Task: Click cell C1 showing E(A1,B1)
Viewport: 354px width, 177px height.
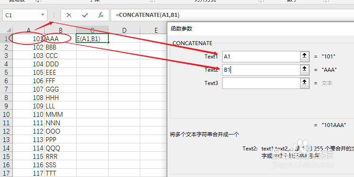Action: coord(92,39)
